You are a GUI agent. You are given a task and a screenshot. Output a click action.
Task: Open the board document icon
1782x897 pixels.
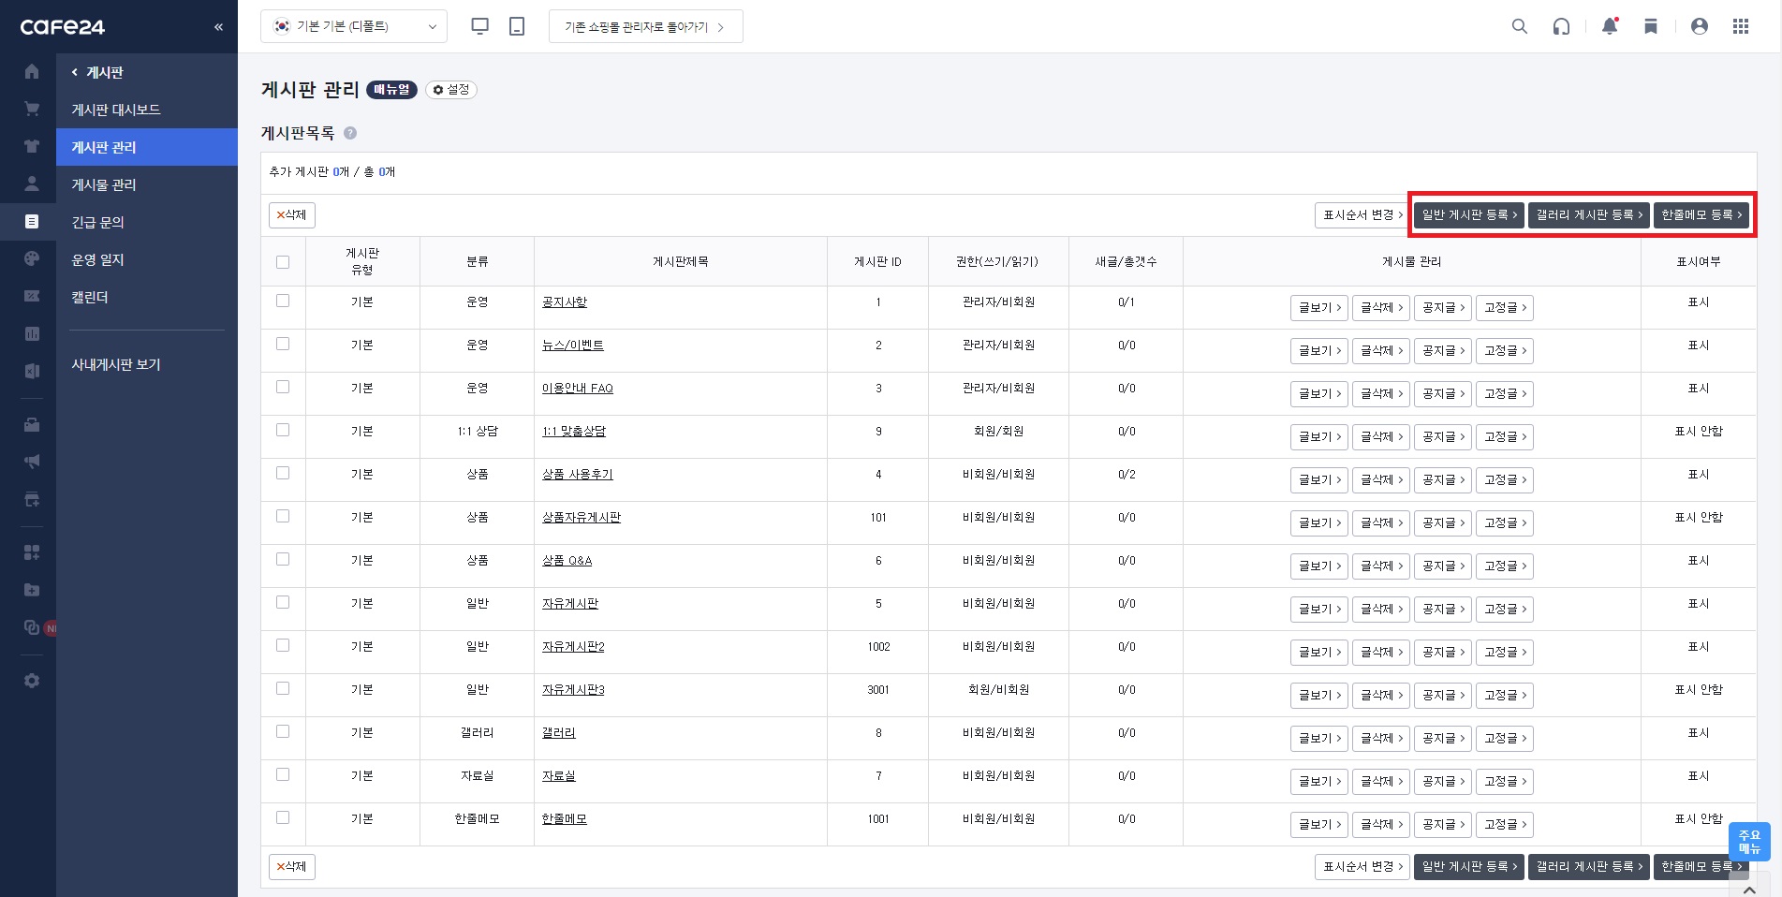tap(32, 221)
